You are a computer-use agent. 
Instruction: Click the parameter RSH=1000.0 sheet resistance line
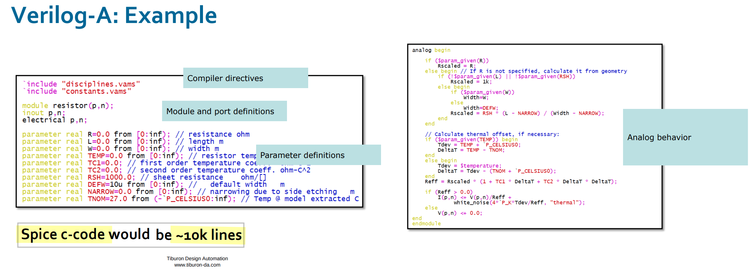[x=144, y=177]
